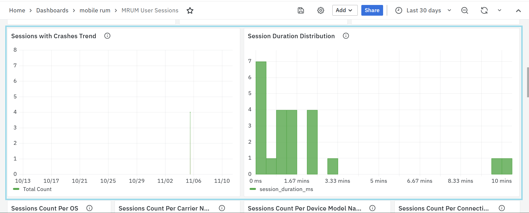529x213 pixels.
Task: Click the zoom out time range icon
Action: (x=464, y=10)
